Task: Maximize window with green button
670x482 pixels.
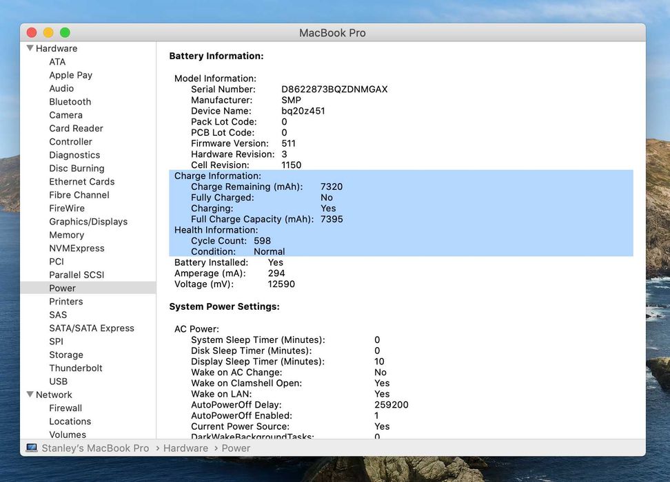Action: [65, 32]
